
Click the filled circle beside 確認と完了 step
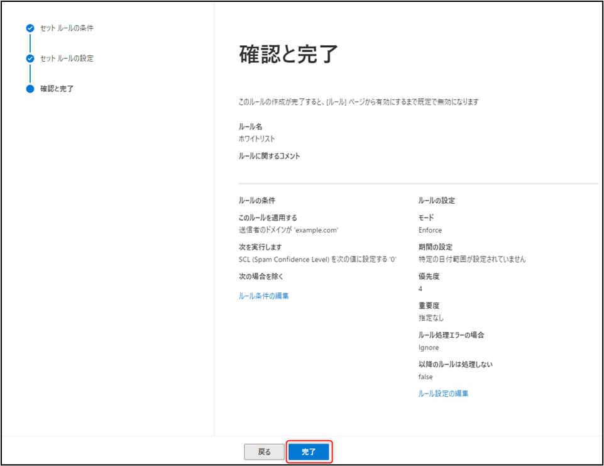tap(30, 89)
